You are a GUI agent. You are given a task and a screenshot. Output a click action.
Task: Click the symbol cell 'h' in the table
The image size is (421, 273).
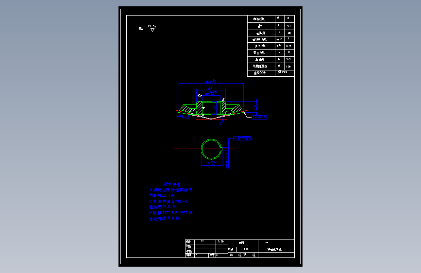click(x=279, y=59)
